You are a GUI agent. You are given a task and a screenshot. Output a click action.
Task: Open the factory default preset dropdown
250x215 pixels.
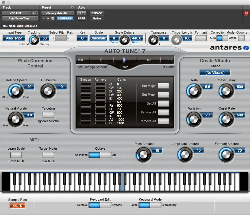pyautogui.click(x=58, y=13)
